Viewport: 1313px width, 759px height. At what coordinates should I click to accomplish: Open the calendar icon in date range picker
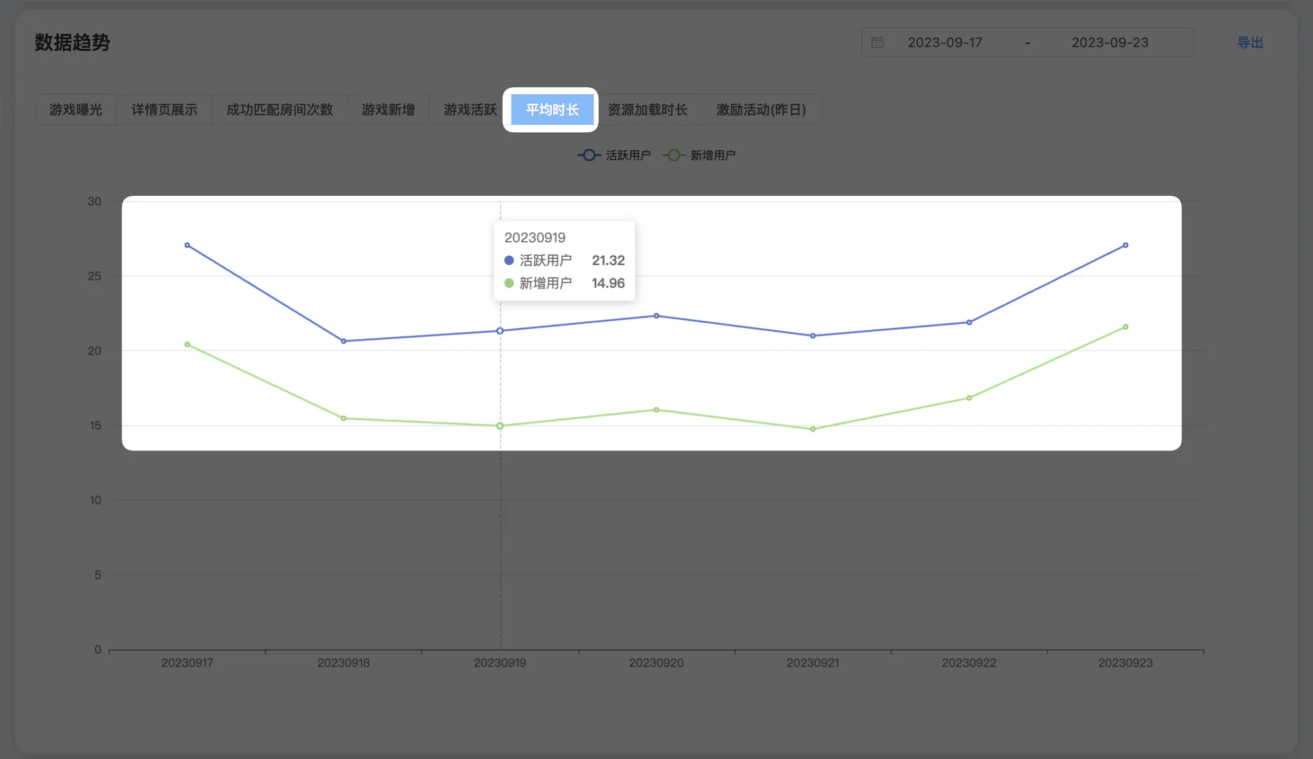877,42
